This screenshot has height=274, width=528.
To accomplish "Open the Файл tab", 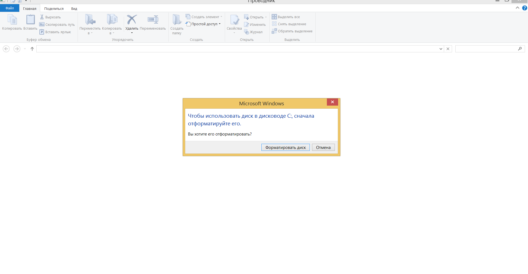I will (x=10, y=8).
